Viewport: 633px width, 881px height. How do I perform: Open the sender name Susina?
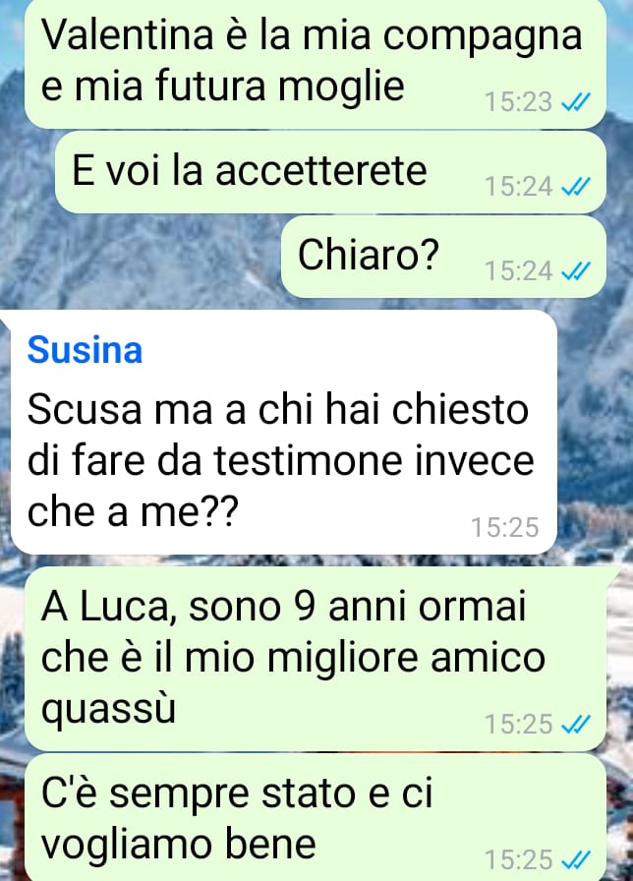pos(85,350)
